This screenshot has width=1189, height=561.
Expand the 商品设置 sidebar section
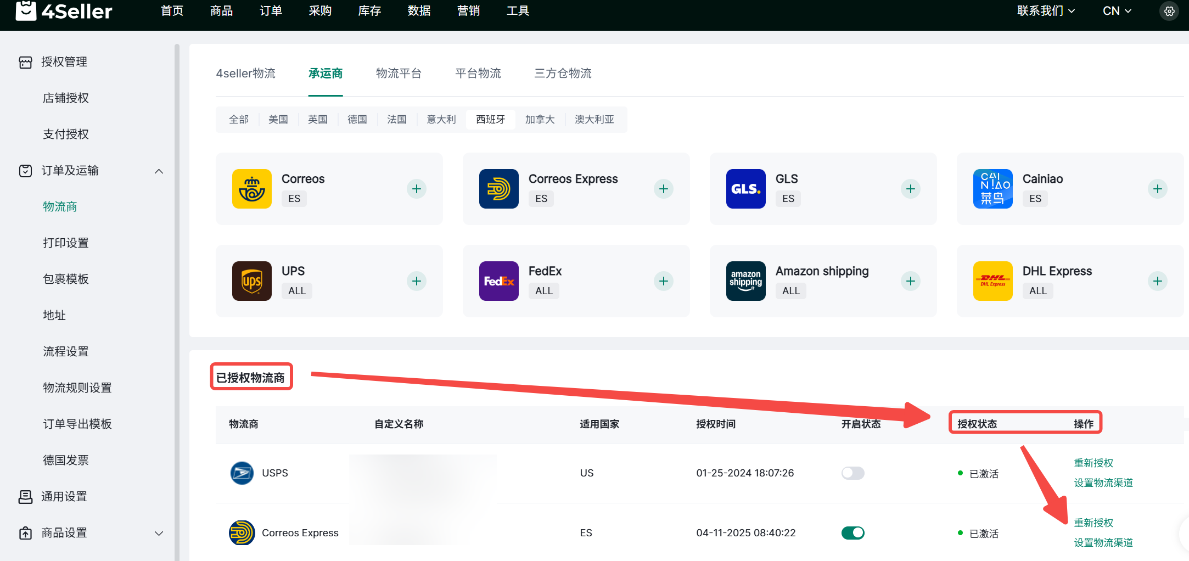pyautogui.click(x=159, y=534)
